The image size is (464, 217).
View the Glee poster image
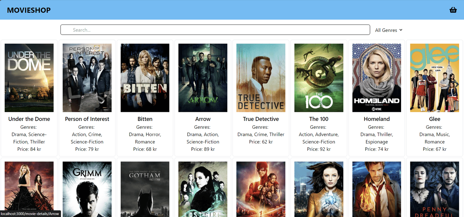coord(434,78)
